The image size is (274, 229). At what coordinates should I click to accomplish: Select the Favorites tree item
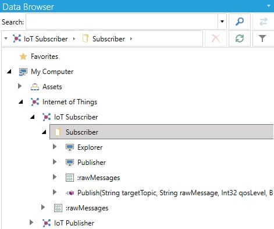point(44,57)
